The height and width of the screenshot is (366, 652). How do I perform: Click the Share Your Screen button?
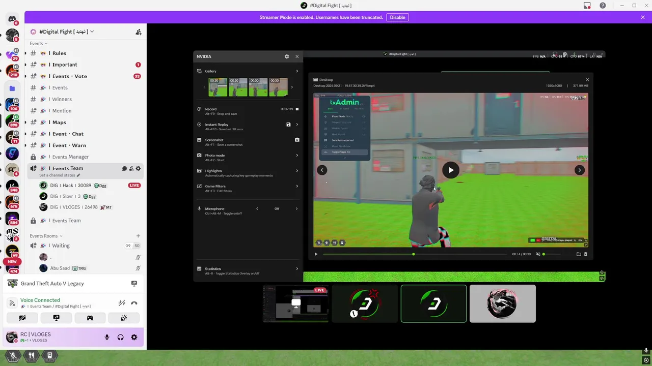56,318
